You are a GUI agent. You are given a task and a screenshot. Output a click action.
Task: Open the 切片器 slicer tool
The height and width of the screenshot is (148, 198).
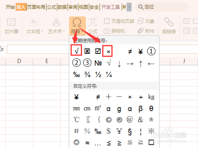point(11,26)
